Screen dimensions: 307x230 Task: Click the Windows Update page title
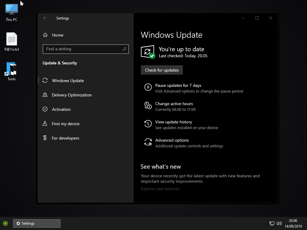click(171, 35)
